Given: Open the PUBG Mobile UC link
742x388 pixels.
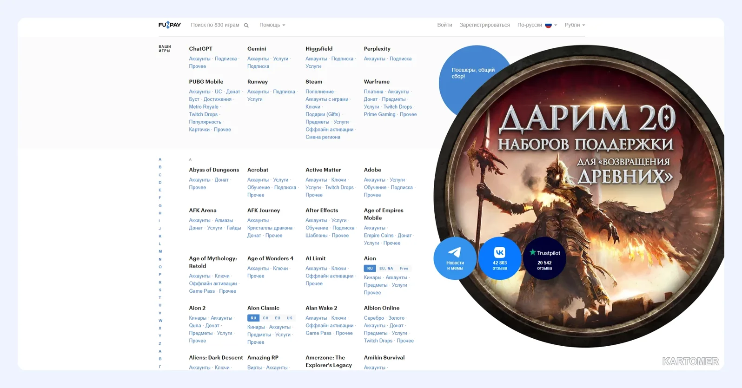Looking at the screenshot, I should [x=219, y=92].
